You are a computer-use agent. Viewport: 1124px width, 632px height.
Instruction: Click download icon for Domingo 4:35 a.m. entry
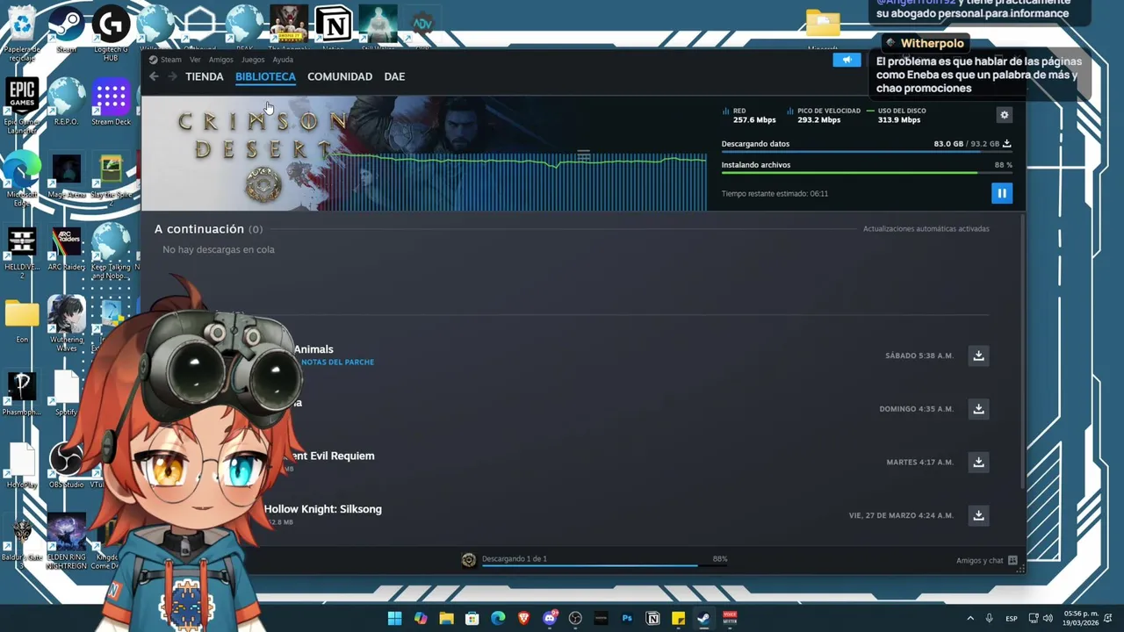click(x=978, y=409)
